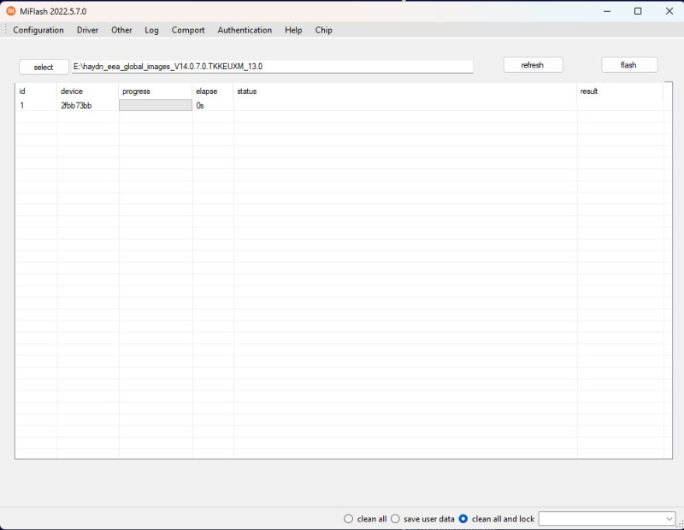Click the select button to choose firmware folder
Viewport: 684px width, 530px height.
click(x=44, y=67)
